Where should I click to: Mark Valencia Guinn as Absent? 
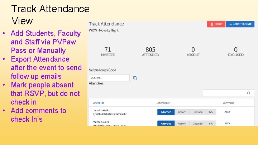182,124
